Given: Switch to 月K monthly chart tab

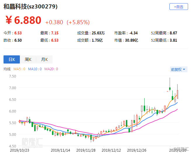Looking at the screenshot, I should (44, 59).
